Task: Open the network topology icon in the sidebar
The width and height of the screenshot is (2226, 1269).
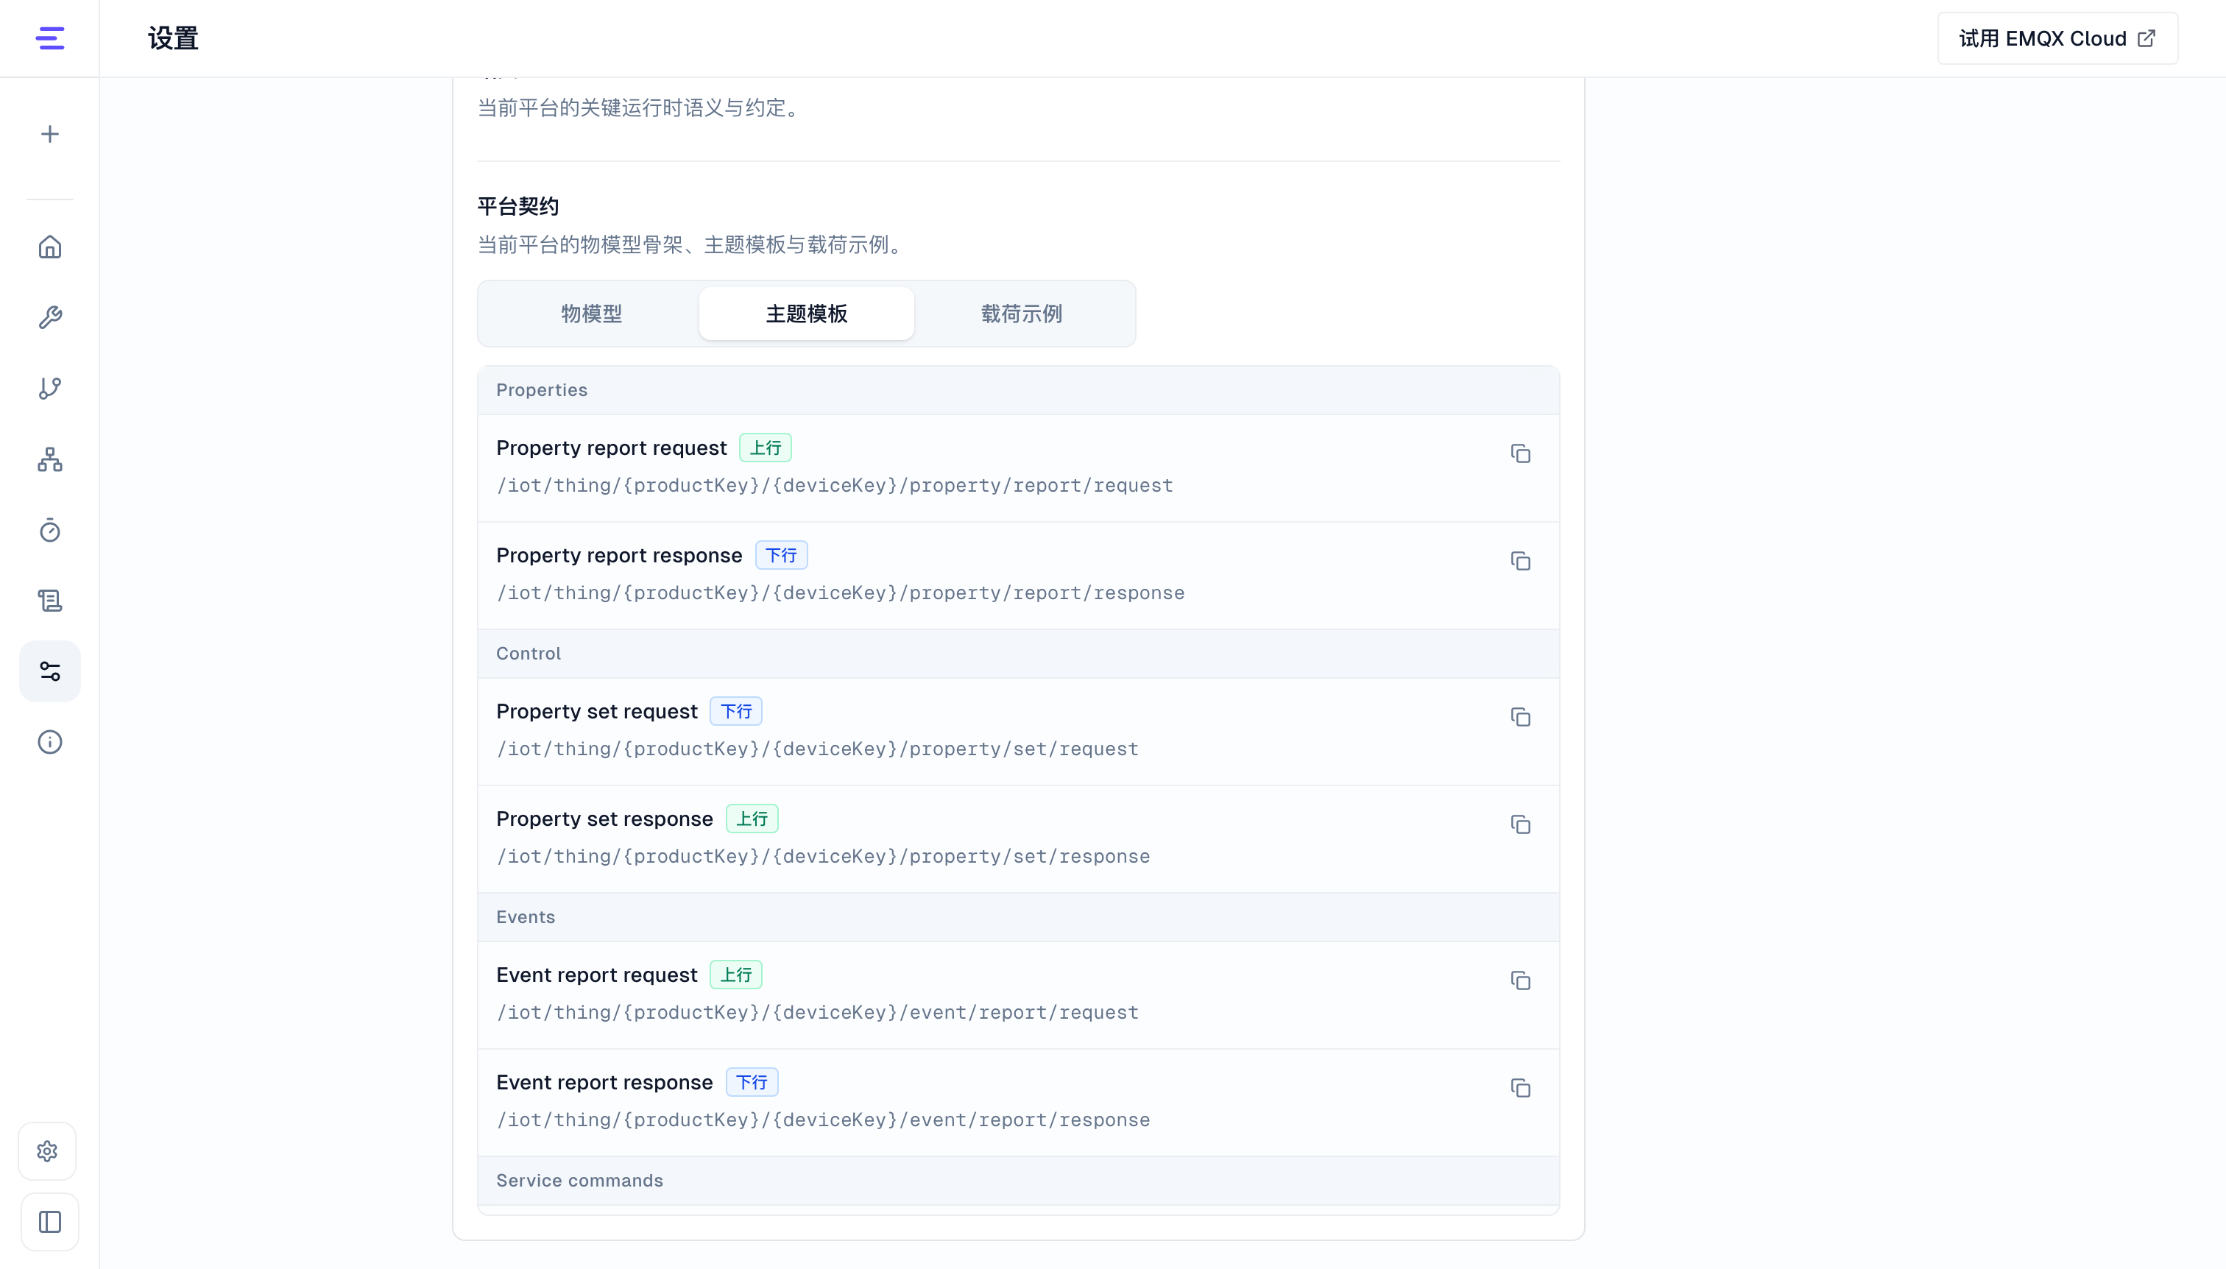Action: [49, 459]
